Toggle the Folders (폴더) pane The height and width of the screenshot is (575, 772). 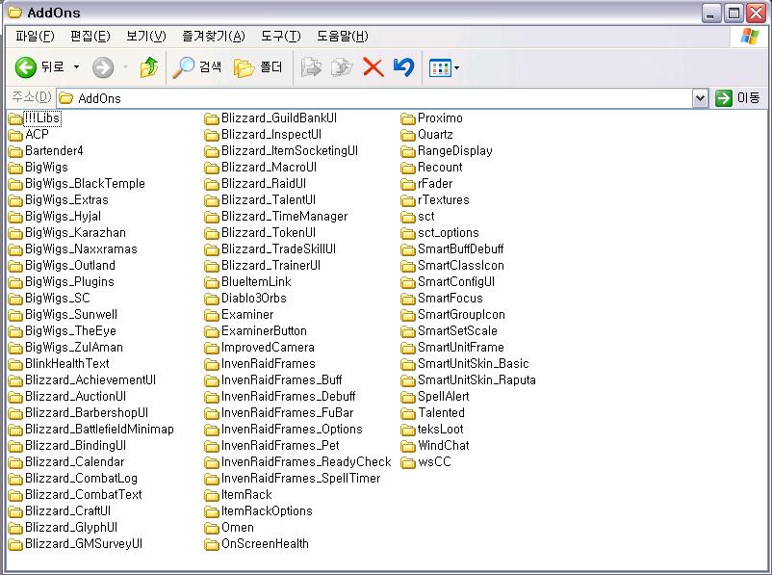pos(258,67)
